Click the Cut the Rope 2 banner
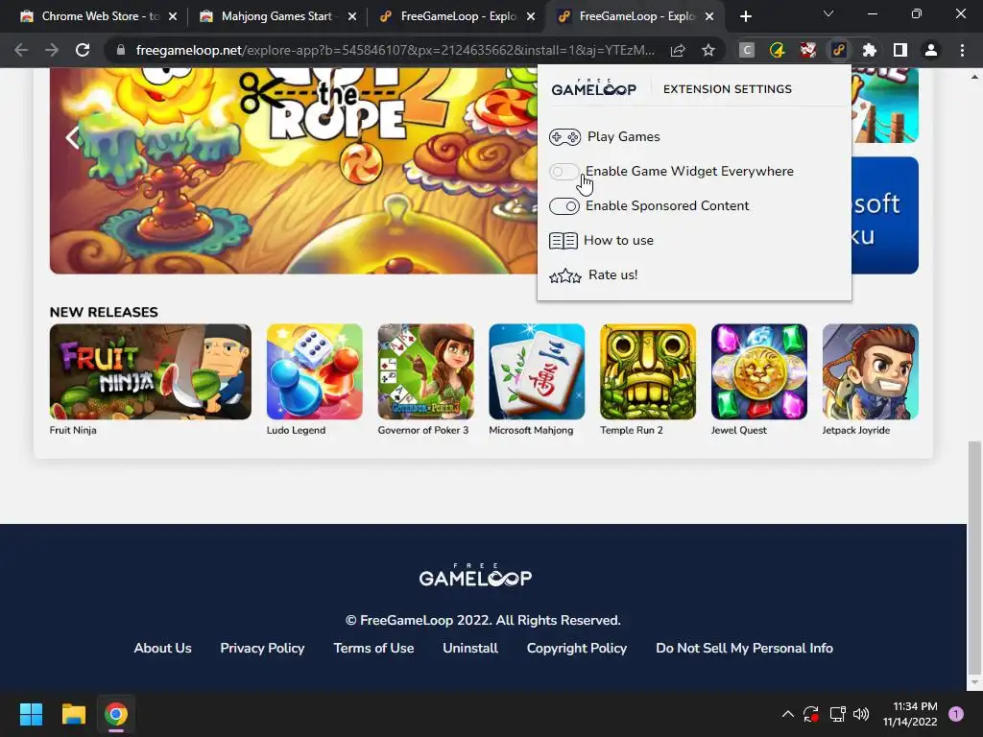This screenshot has height=737, width=983. (293, 171)
